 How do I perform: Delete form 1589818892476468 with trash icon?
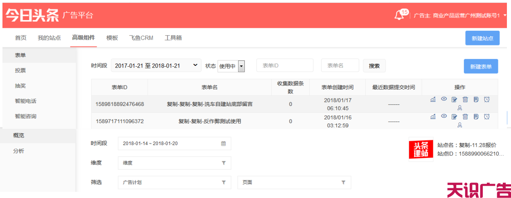click(x=465, y=99)
